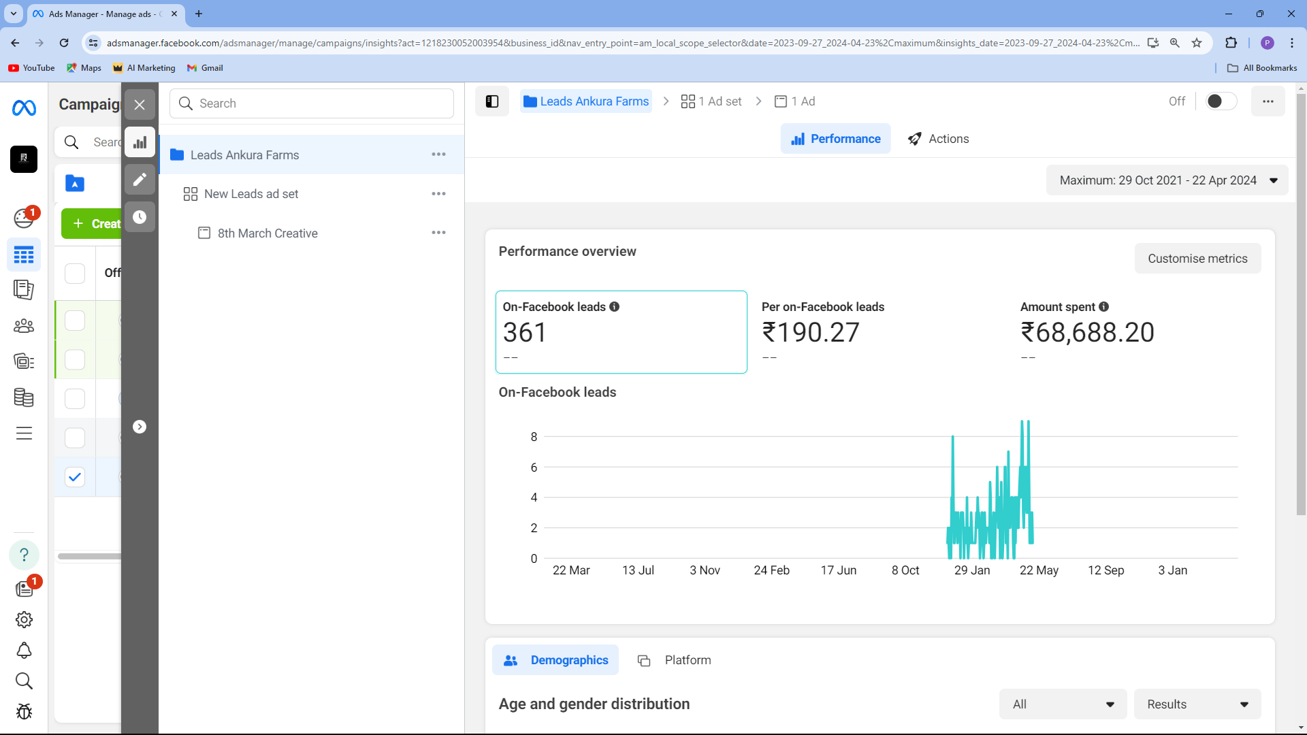1307x735 pixels.
Task: Tick the fourth row checkbox
Action: (75, 438)
